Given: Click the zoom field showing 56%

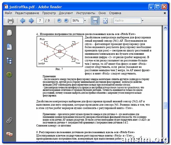Looking at the screenshot, I should click(x=77, y=20).
